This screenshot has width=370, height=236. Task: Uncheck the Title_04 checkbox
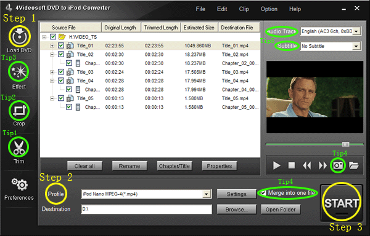61,81
